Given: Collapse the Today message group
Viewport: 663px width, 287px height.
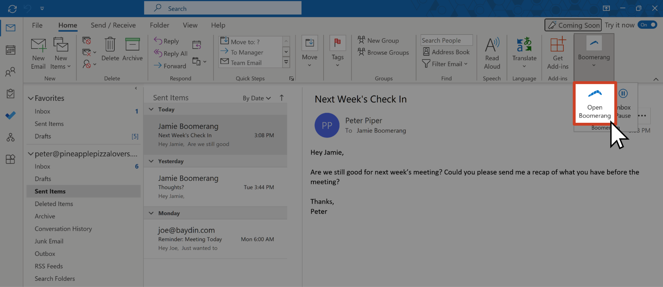Looking at the screenshot, I should coord(151,109).
